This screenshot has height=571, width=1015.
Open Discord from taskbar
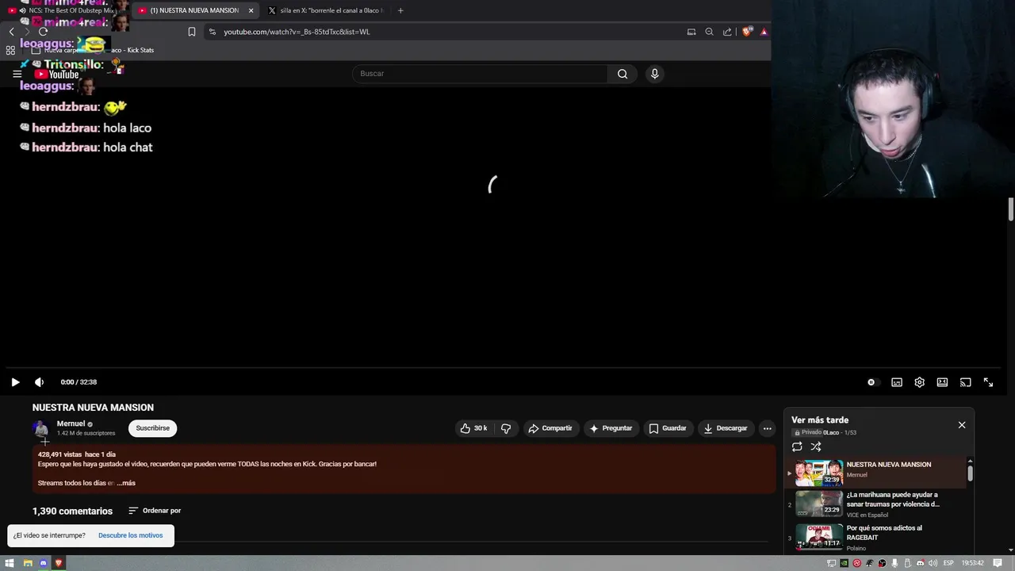[x=44, y=563]
